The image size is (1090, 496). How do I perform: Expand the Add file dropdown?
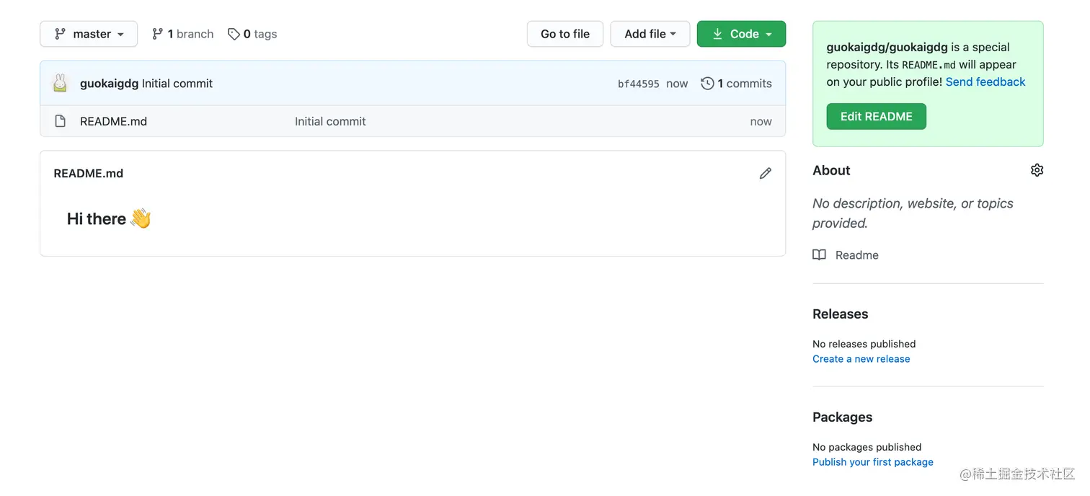[650, 34]
